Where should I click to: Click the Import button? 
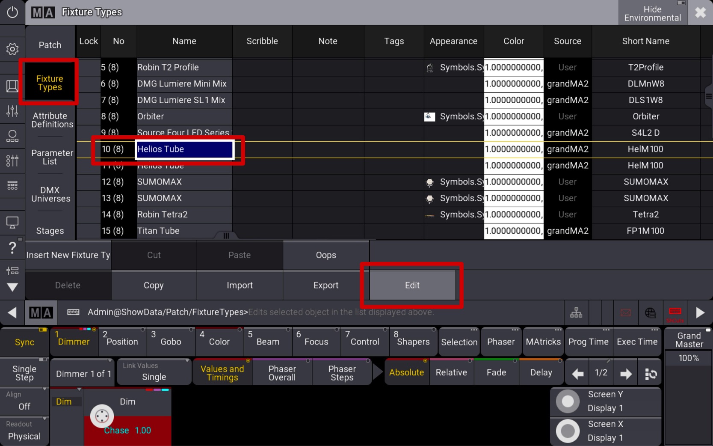click(240, 285)
